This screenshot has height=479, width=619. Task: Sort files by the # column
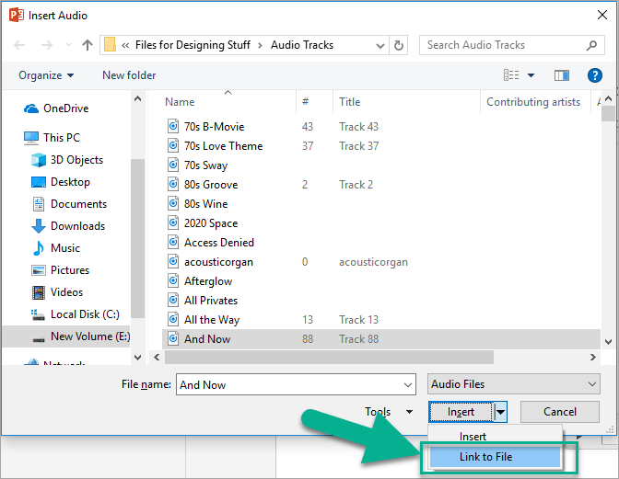coord(305,102)
